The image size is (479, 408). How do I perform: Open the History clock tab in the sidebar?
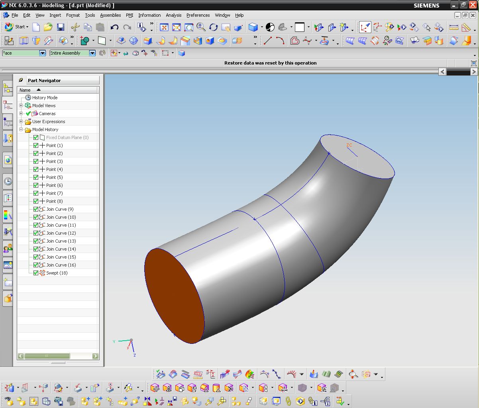[x=8, y=182]
